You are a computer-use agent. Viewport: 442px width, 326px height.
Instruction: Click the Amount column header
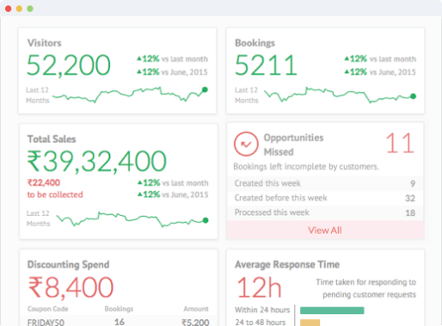pyautogui.click(x=196, y=309)
